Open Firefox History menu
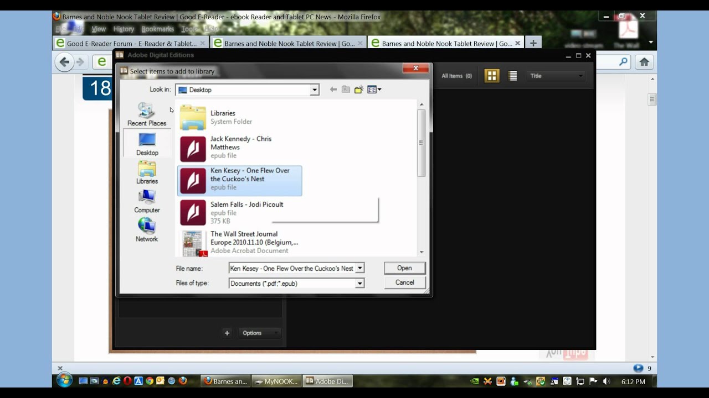This screenshot has width=709, height=398. click(x=124, y=29)
